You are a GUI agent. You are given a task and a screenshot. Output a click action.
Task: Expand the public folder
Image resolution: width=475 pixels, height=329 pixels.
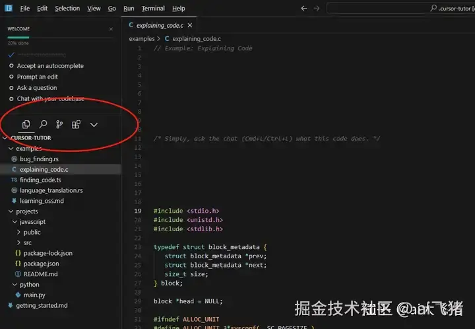(18, 232)
